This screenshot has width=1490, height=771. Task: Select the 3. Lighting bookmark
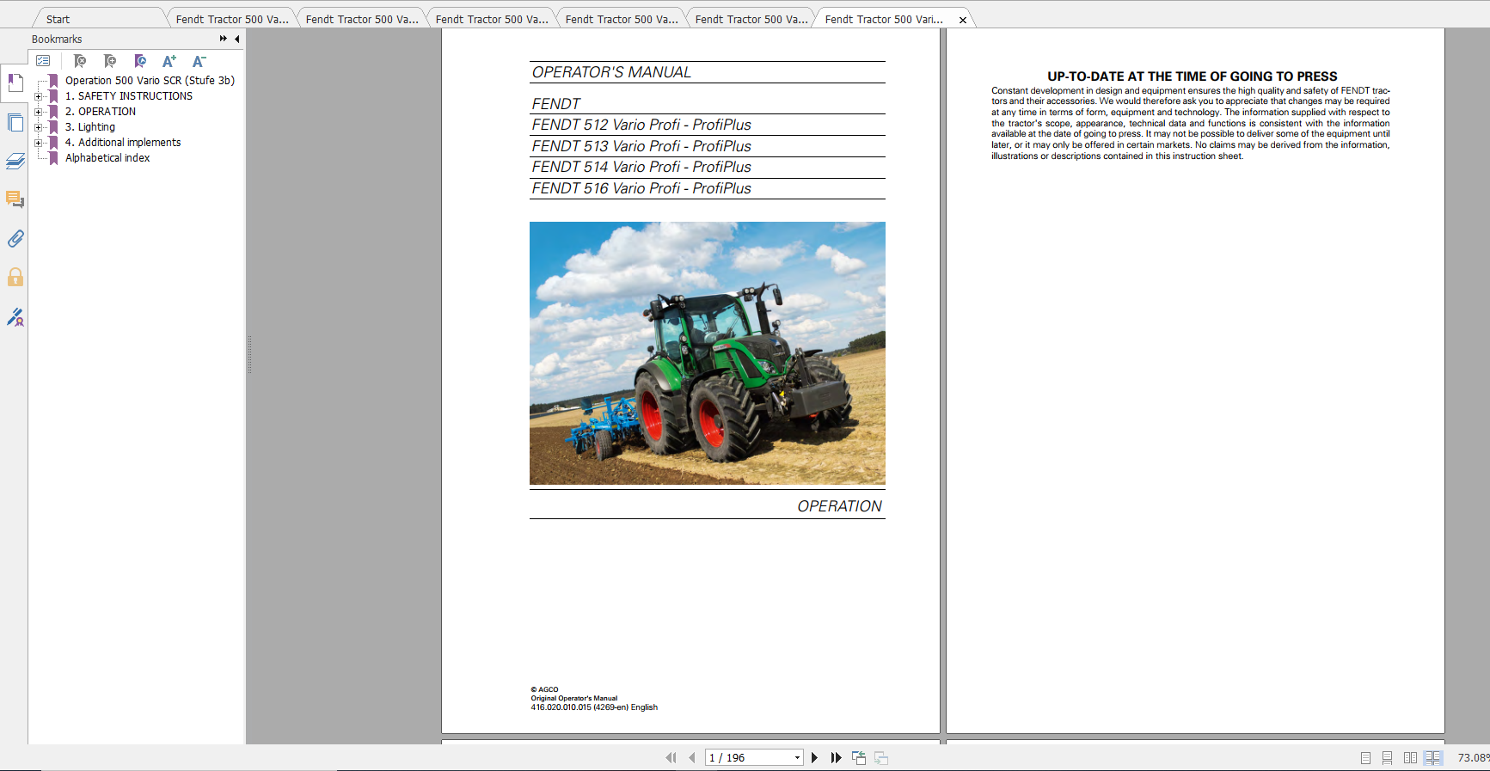pos(90,127)
